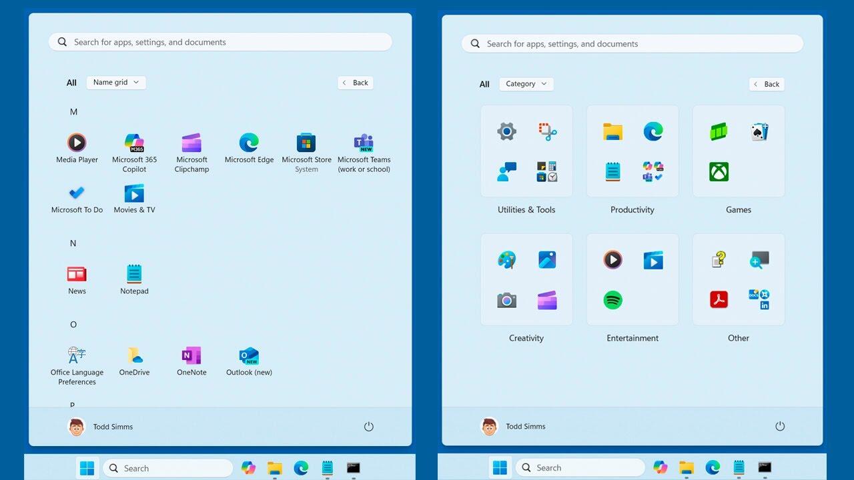Open Terminal on the left taskbar
The height and width of the screenshot is (480, 854).
pyautogui.click(x=354, y=468)
